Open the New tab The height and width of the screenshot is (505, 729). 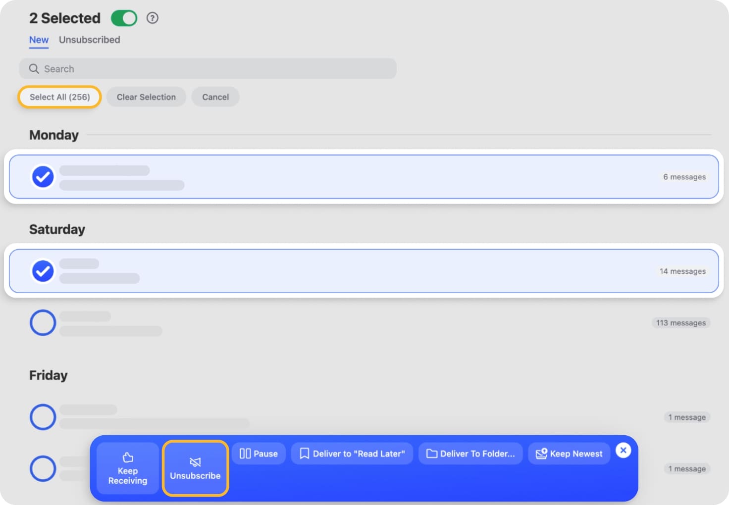pyautogui.click(x=39, y=40)
